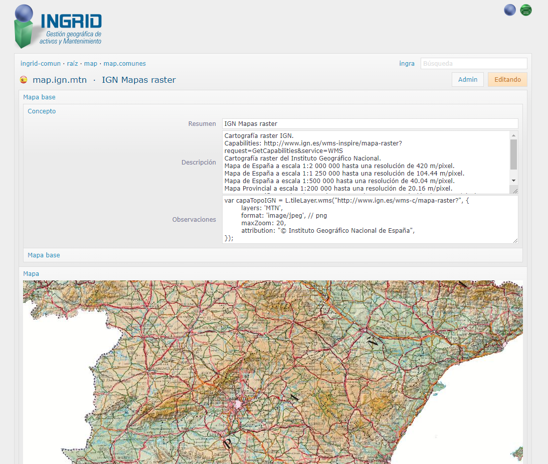Click the 'maxZoom: 20,' line

click(x=264, y=223)
